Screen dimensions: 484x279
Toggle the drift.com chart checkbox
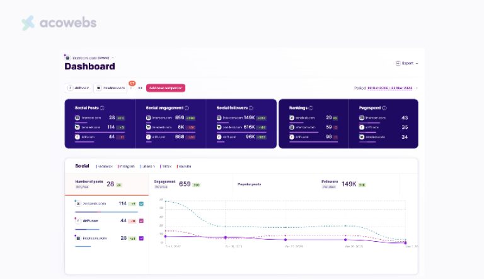pos(141,221)
